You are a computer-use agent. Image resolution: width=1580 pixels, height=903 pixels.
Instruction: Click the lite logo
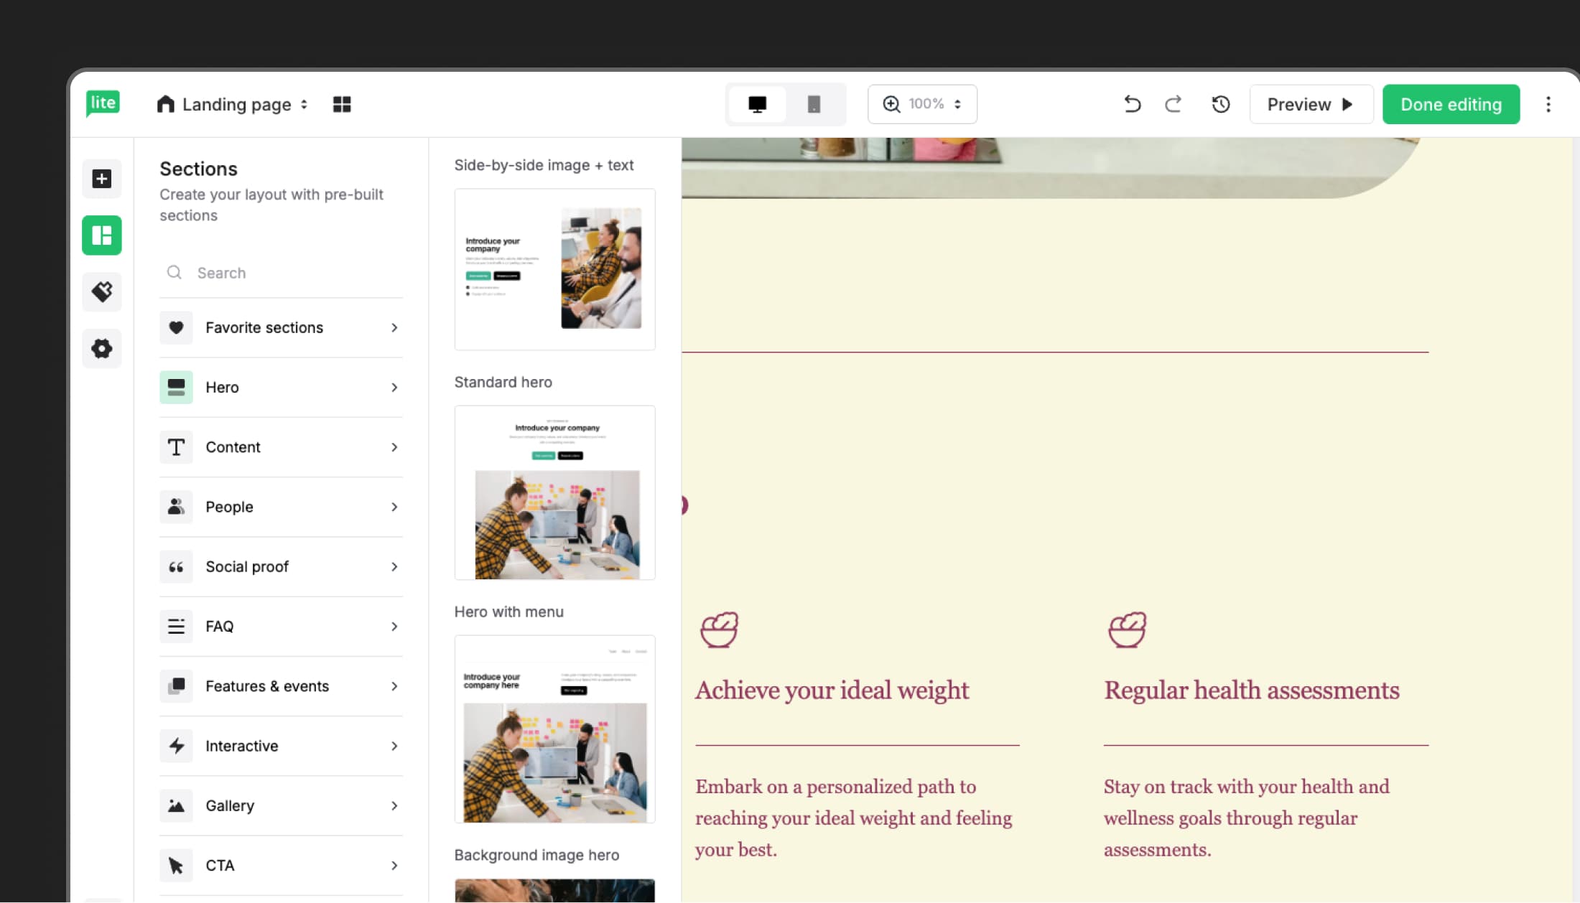point(103,103)
